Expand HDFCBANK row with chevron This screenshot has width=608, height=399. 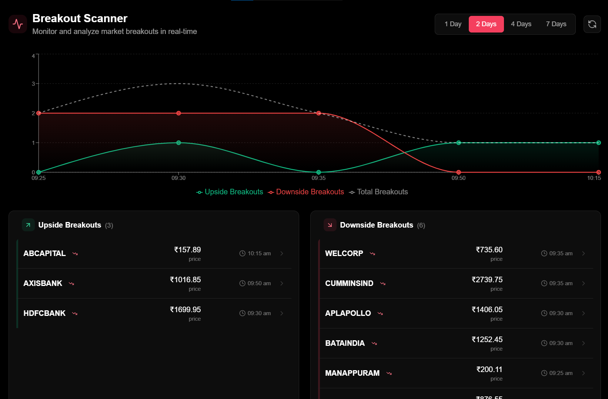[x=282, y=313]
